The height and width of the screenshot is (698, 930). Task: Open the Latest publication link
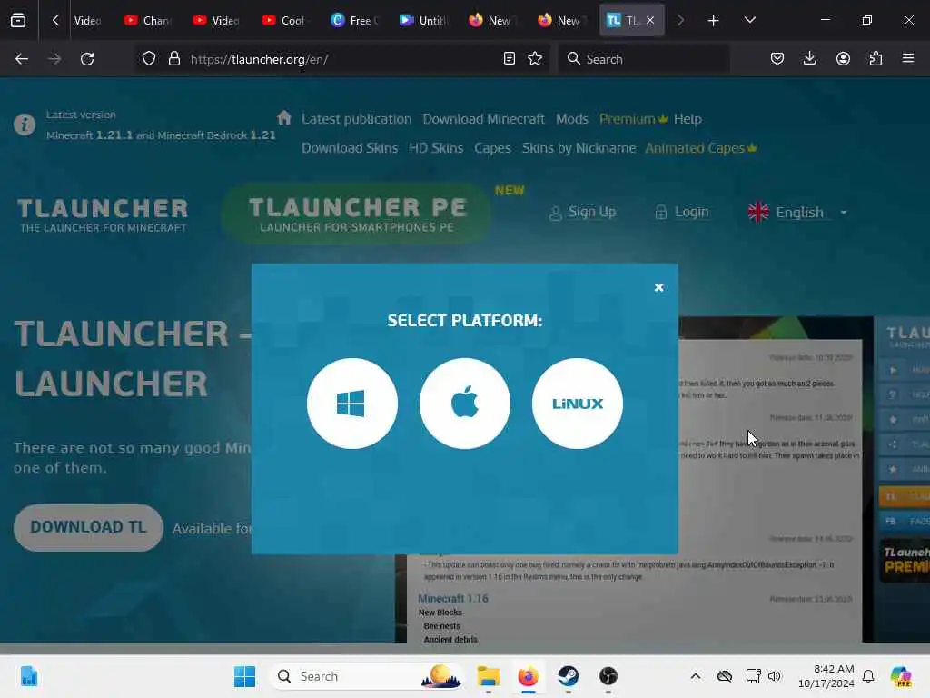click(x=356, y=119)
